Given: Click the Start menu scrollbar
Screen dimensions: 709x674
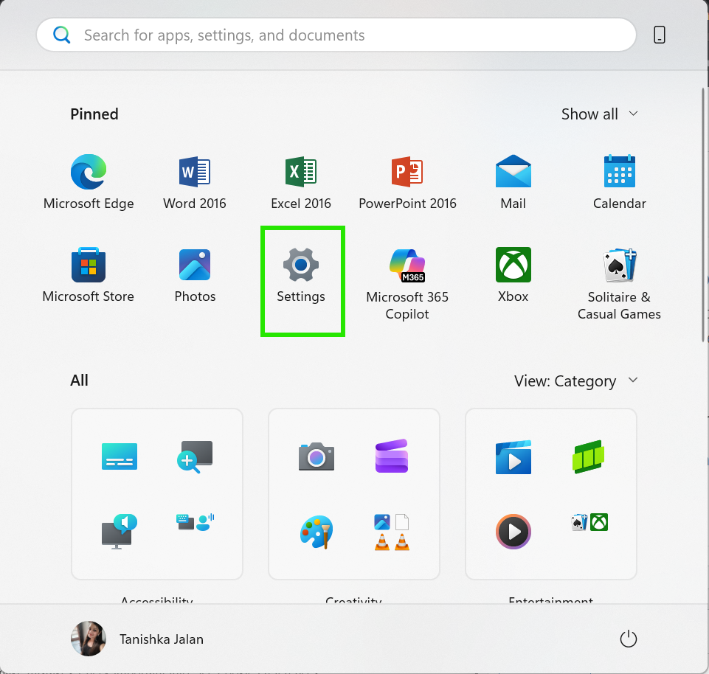Looking at the screenshot, I should coord(703,215).
